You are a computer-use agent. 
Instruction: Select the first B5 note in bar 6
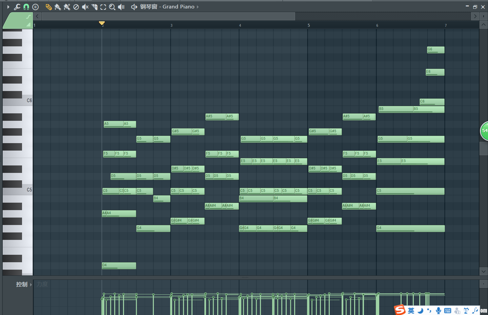[396, 109]
